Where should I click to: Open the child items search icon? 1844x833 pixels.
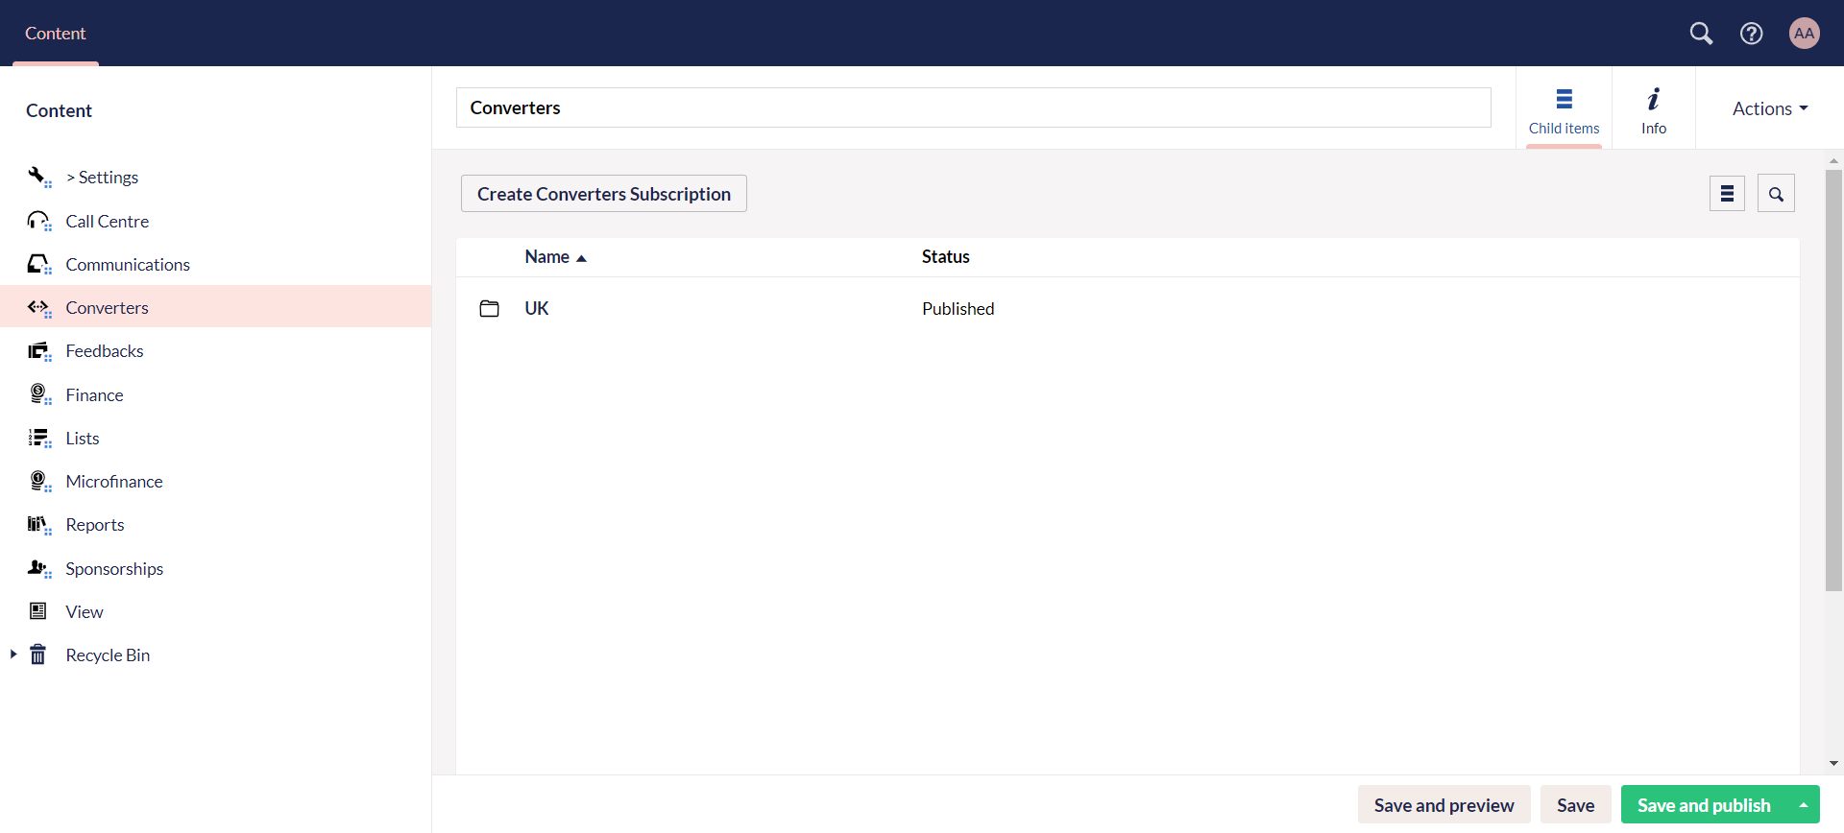[1776, 193]
